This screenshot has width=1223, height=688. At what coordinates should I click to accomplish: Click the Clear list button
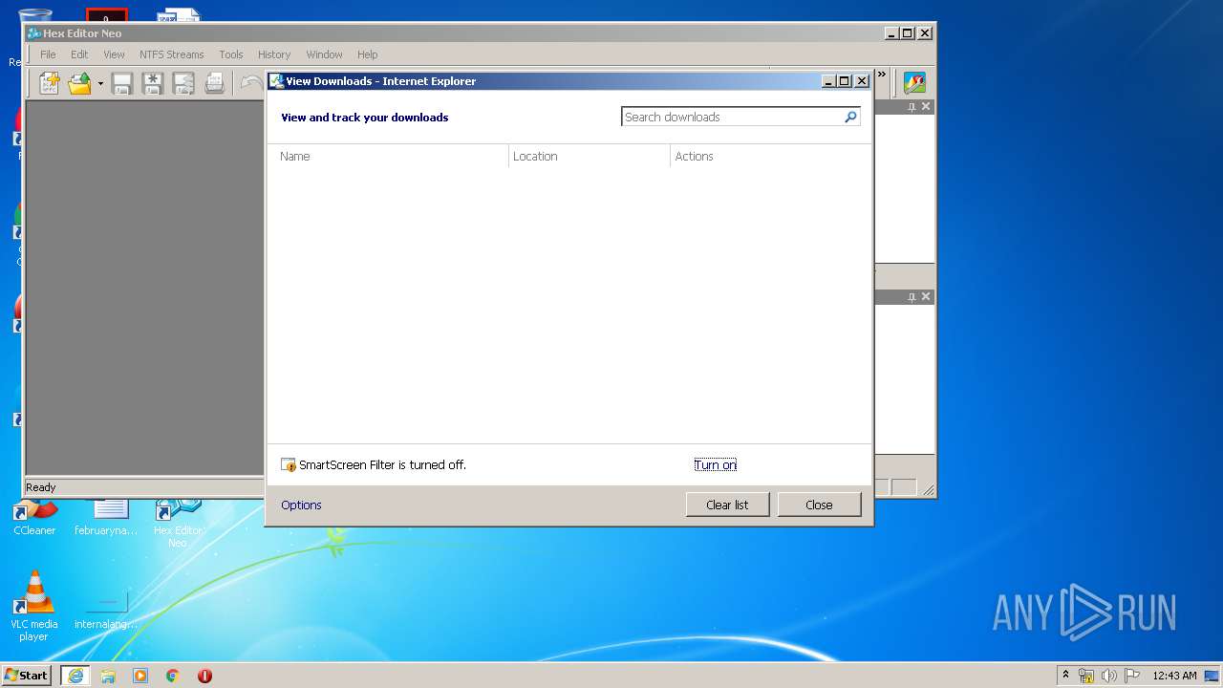[x=727, y=505]
